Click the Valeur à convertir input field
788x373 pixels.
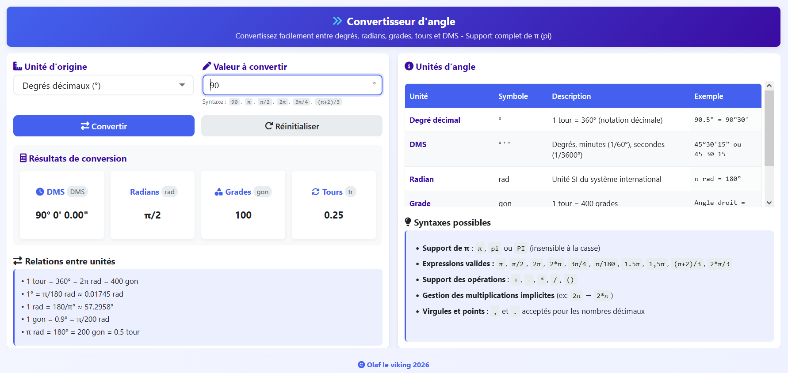pos(292,85)
